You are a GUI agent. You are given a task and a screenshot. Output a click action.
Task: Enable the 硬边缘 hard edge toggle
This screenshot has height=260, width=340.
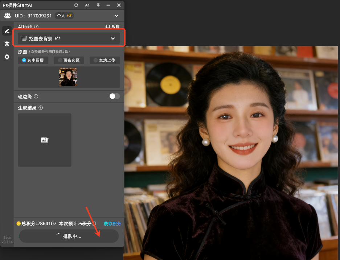point(114,96)
